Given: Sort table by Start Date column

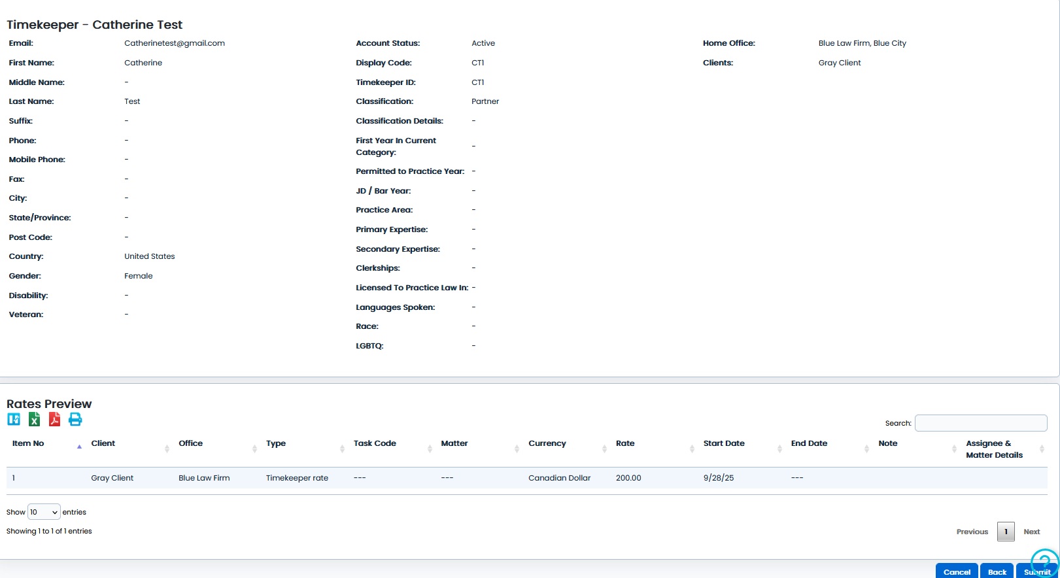Looking at the screenshot, I should click(724, 443).
